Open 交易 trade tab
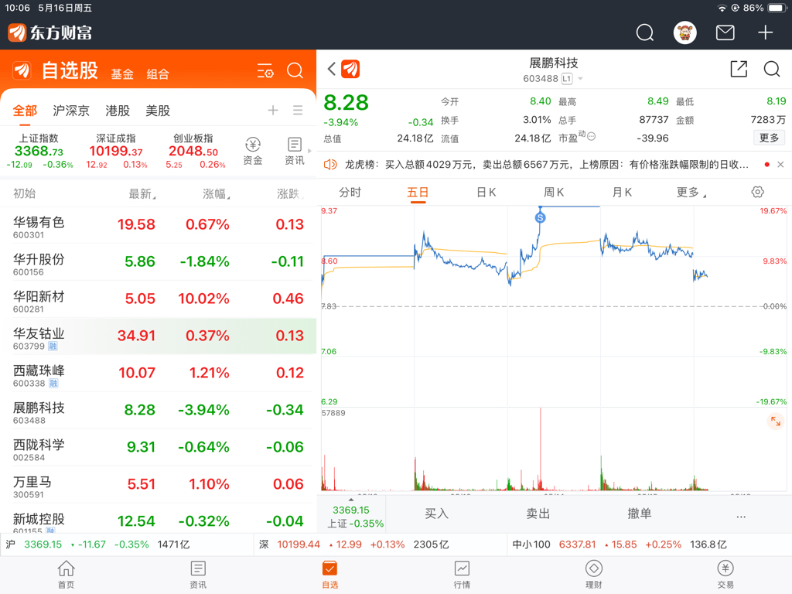The image size is (792, 594). (x=725, y=575)
